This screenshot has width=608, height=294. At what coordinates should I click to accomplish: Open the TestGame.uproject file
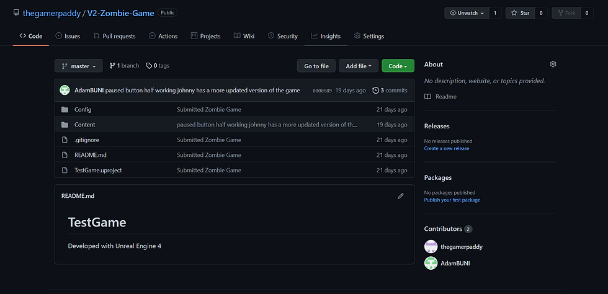[98, 170]
